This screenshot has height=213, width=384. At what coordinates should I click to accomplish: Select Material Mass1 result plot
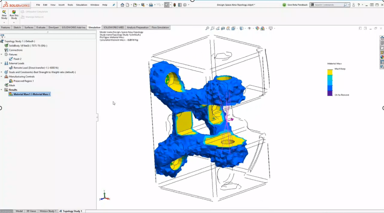(29, 94)
